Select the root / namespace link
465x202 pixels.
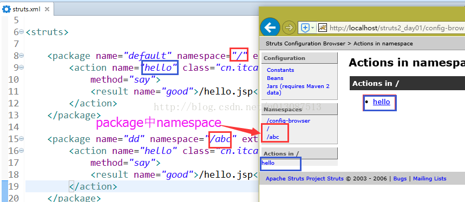click(268, 129)
